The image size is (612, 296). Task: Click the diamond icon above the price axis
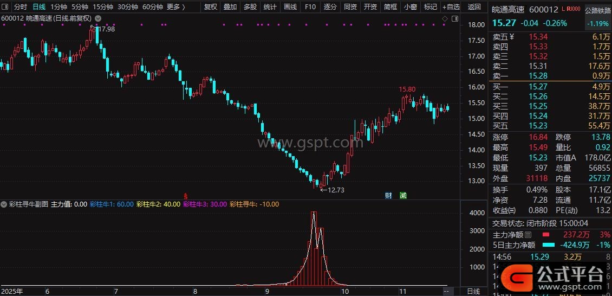(x=445, y=18)
